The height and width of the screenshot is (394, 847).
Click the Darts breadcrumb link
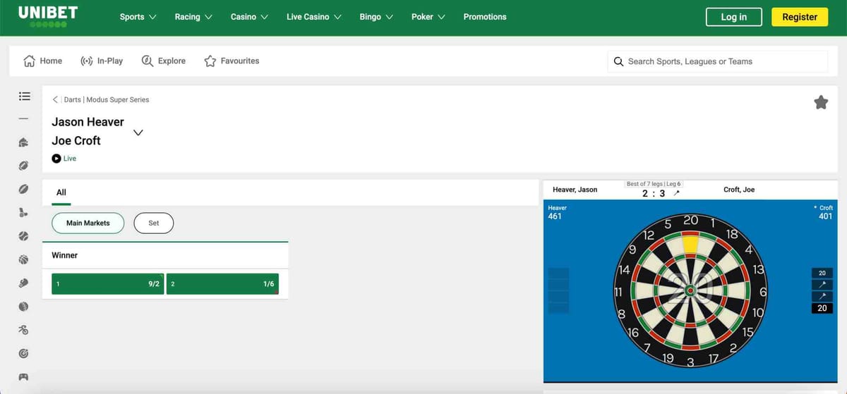pos(73,99)
